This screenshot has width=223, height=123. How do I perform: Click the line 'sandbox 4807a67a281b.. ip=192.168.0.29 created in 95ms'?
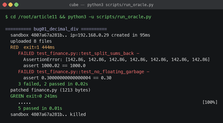80,35
